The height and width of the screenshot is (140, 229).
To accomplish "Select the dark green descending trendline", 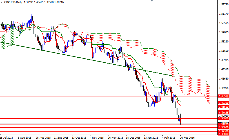I will pos(88,59).
